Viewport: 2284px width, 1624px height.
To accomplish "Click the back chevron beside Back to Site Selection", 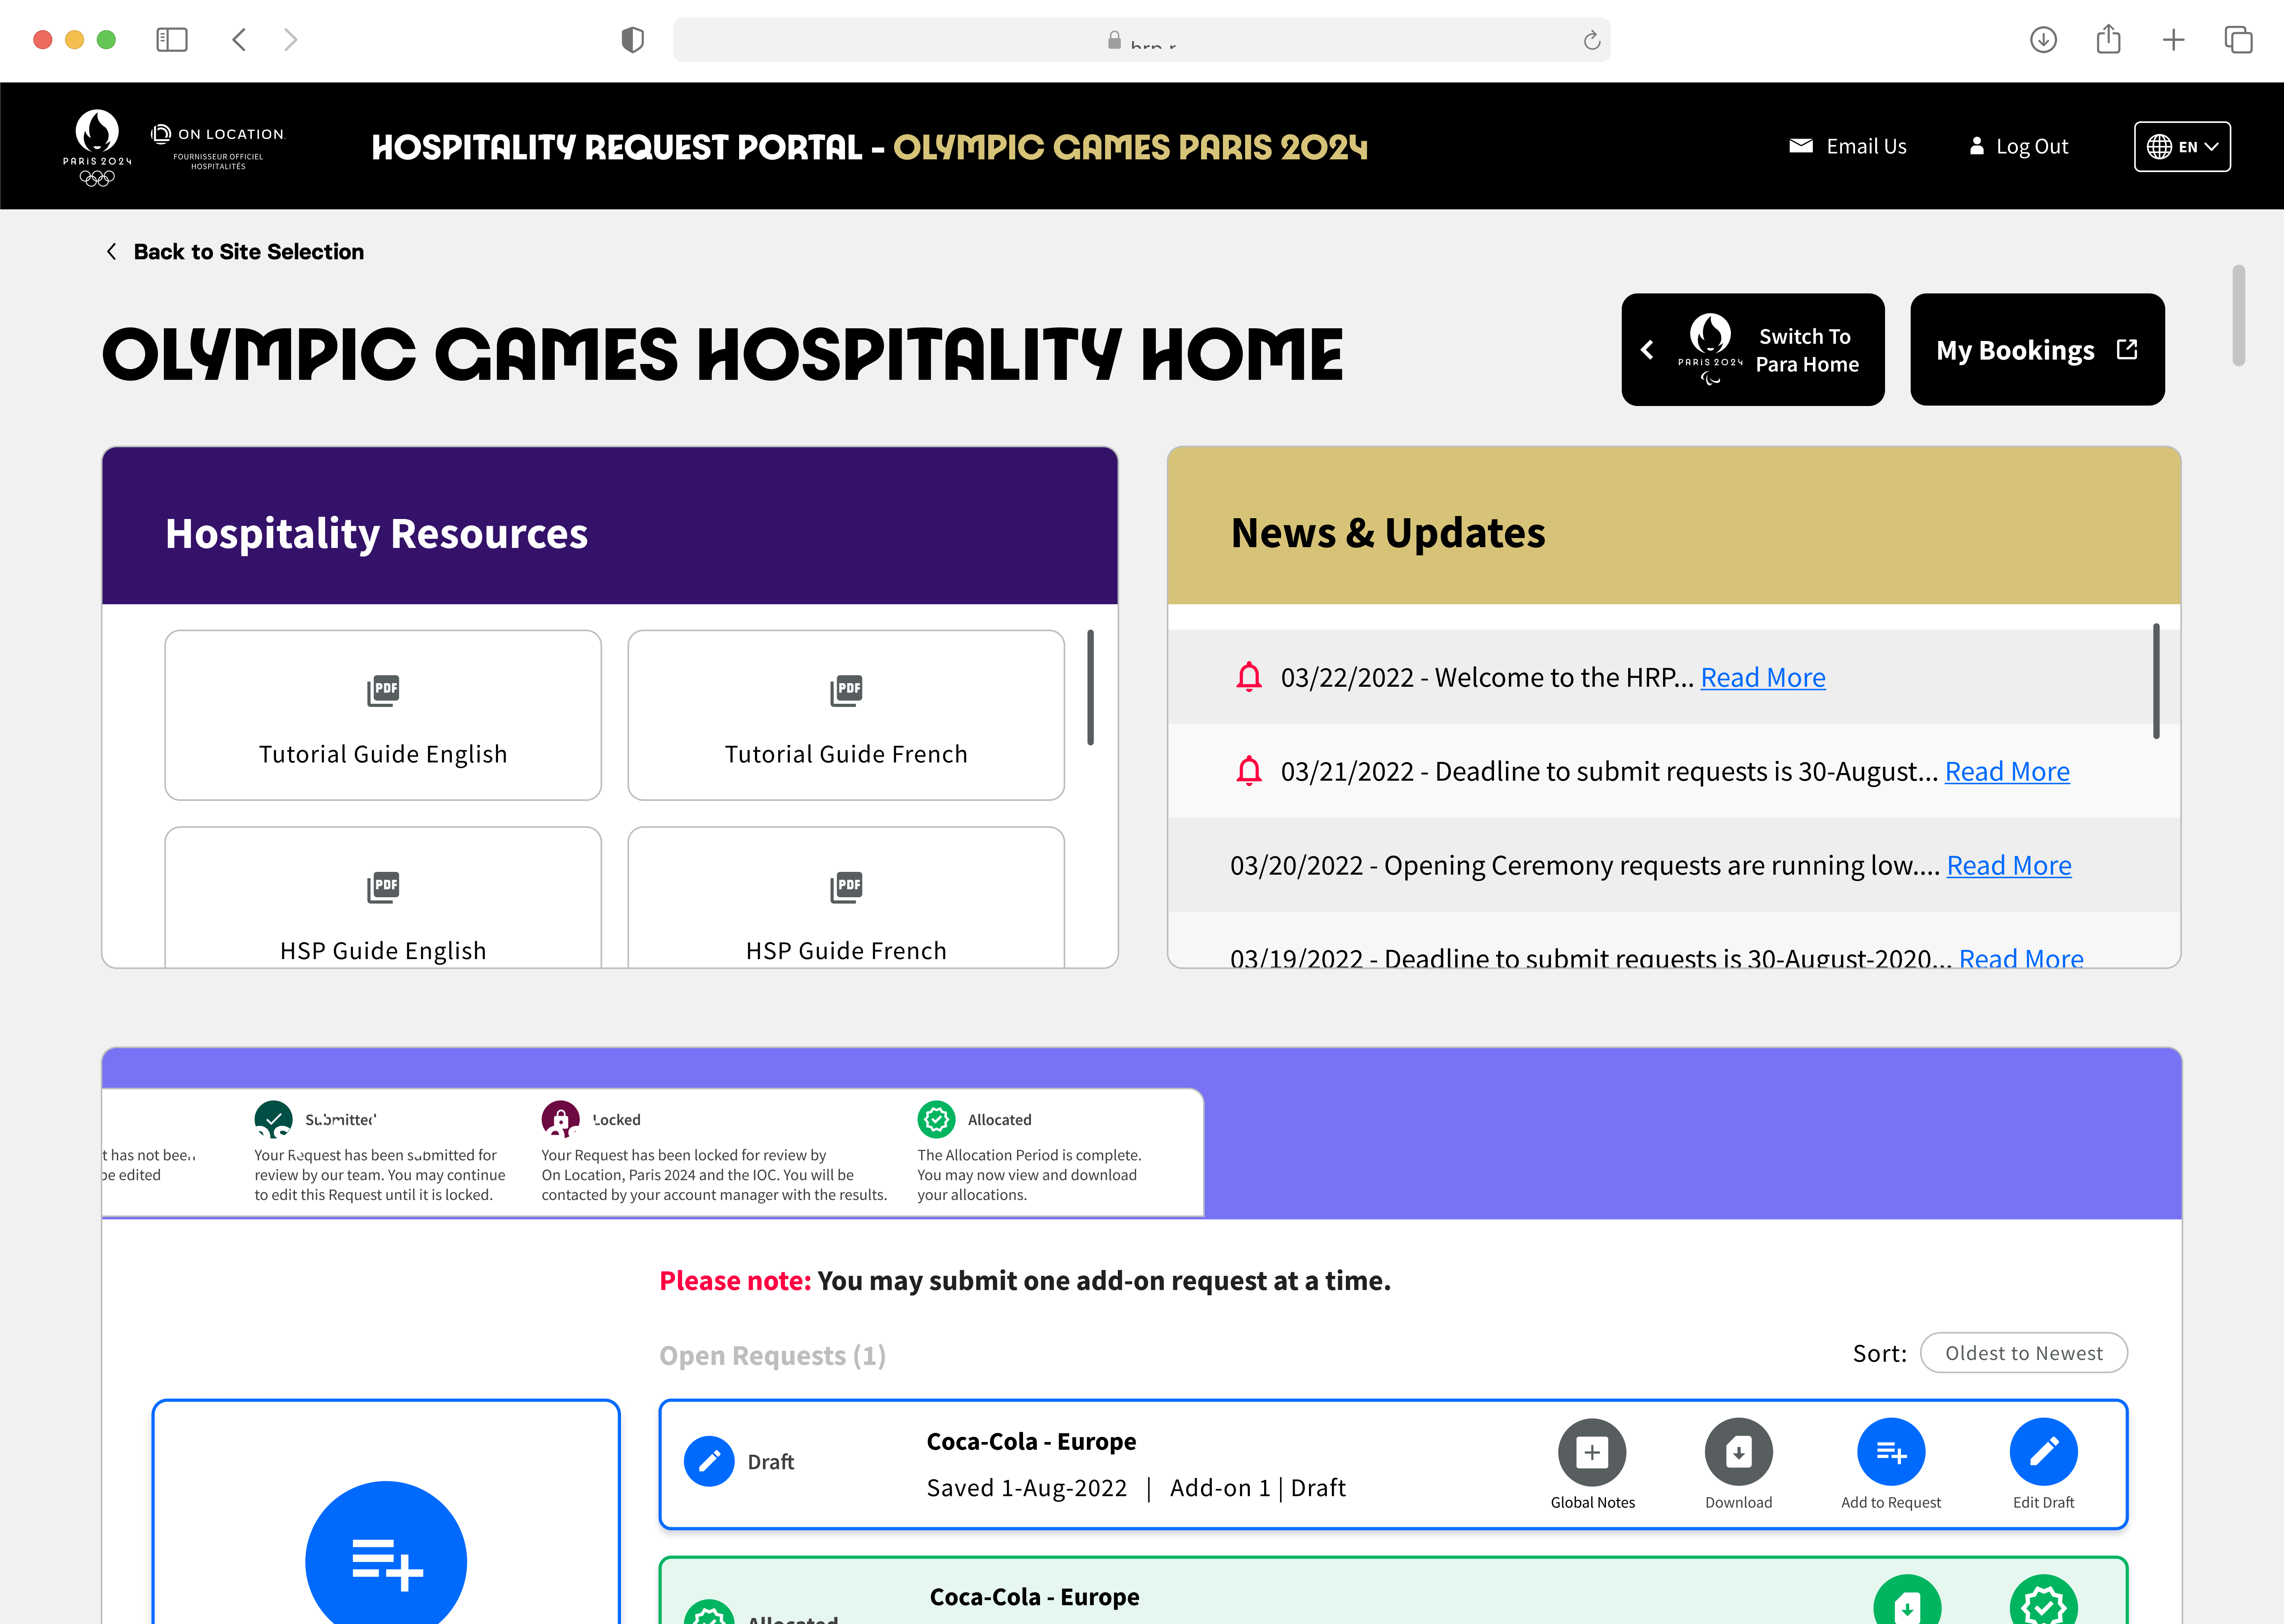I will pyautogui.click(x=111, y=251).
